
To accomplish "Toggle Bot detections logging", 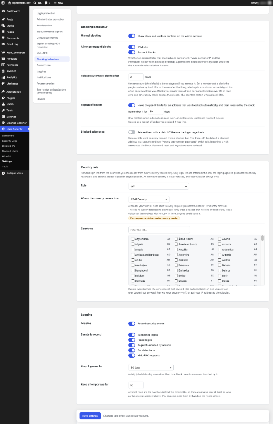I will tap(132, 350).
